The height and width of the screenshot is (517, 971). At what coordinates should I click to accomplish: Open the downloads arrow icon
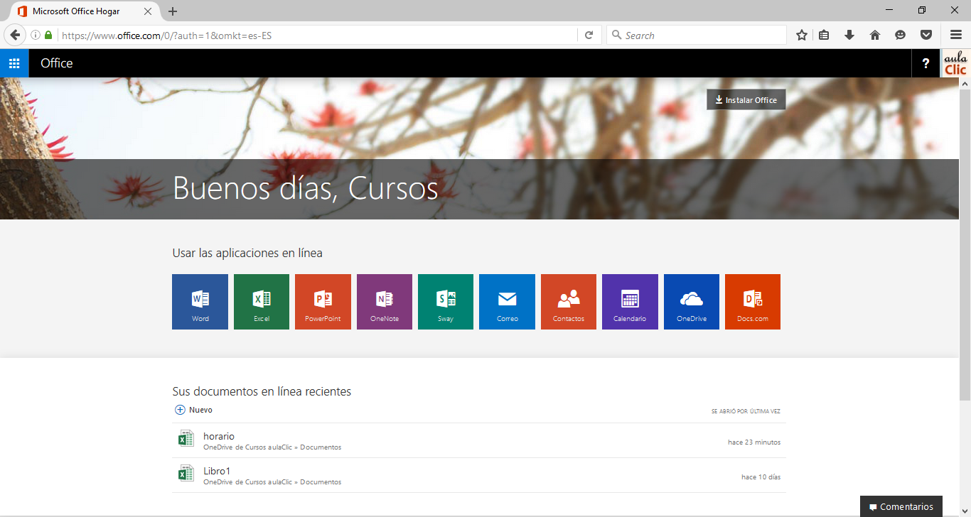pos(849,35)
